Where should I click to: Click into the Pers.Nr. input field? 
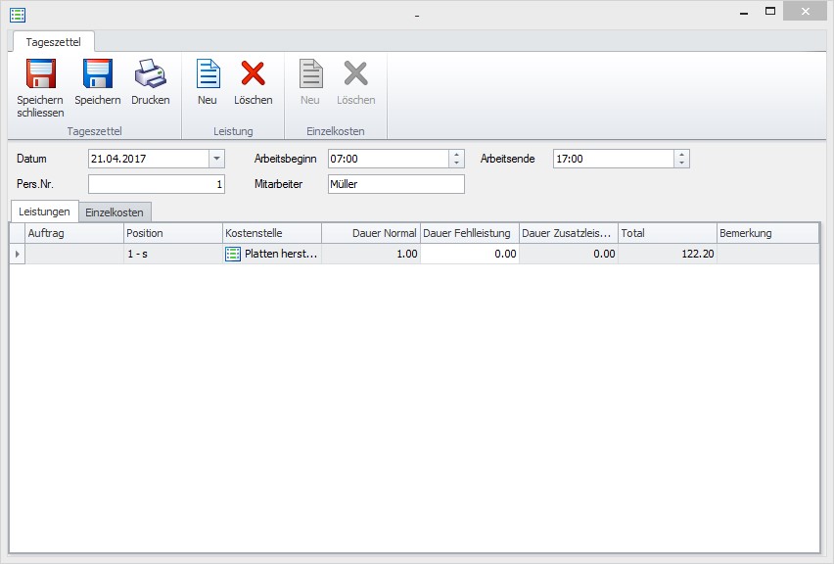coord(157,184)
